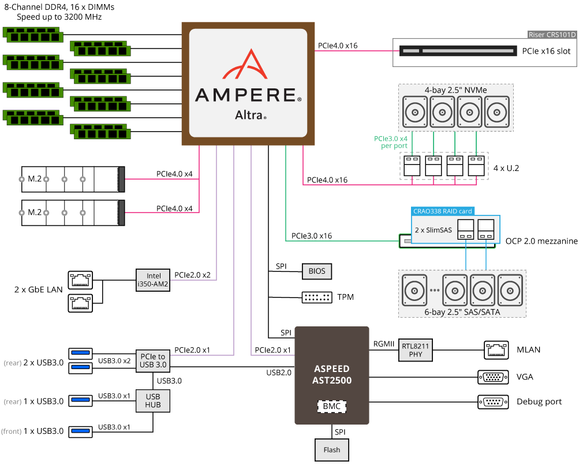Viewport: 583px width, 465px height.
Task: Select the RTL8211 PHY box
Action: (416, 351)
